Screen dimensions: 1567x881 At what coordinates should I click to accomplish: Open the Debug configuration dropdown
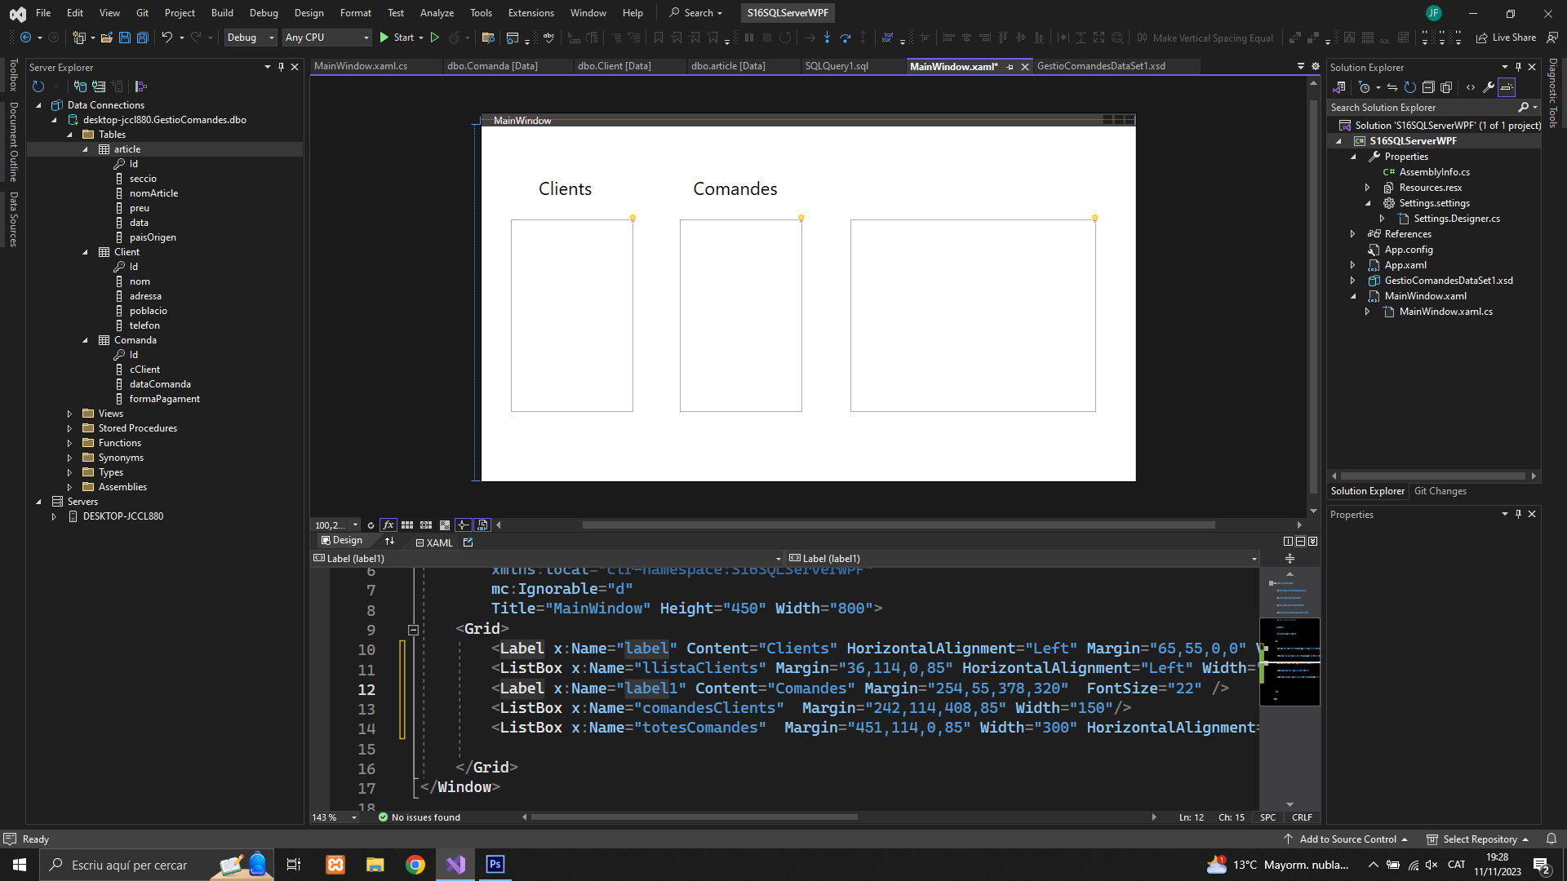(251, 38)
